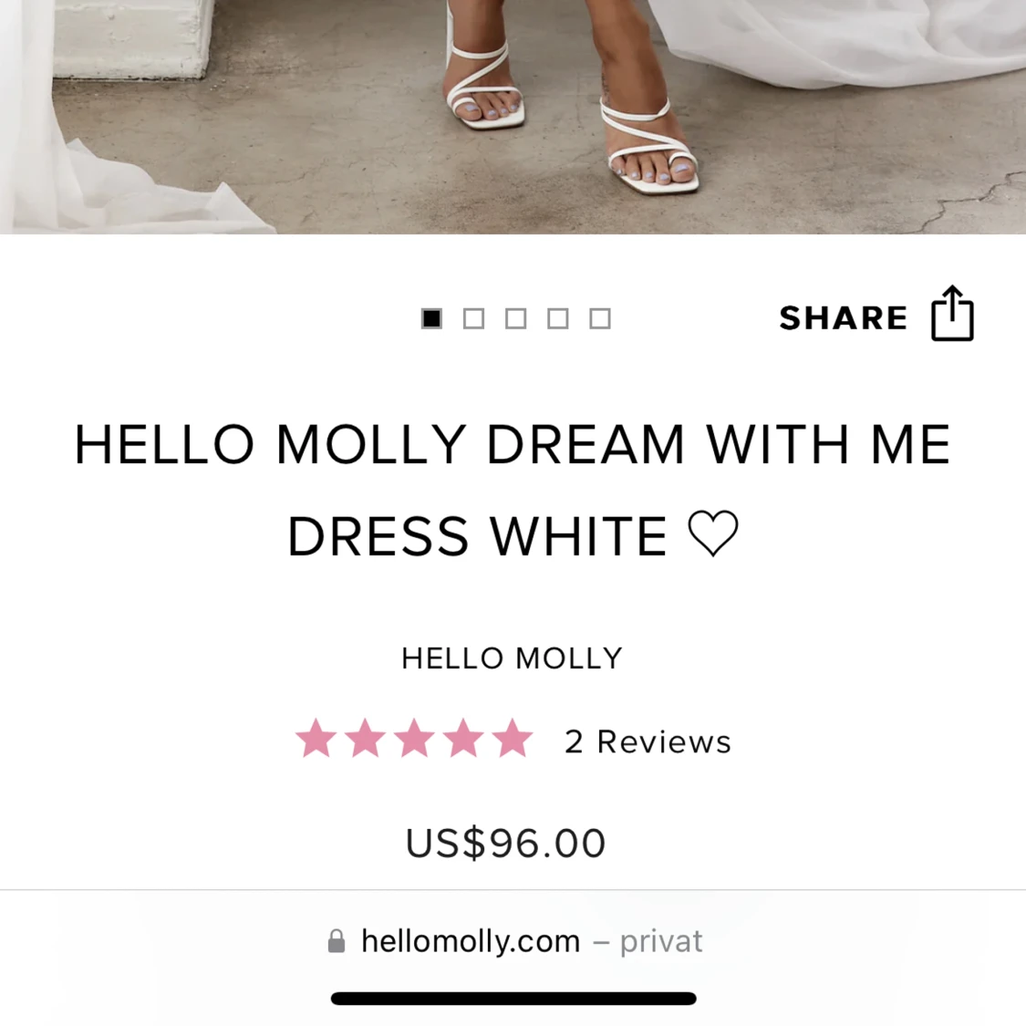Tap the padlock icon in address bar
The height and width of the screenshot is (1026, 1026).
[x=337, y=941]
